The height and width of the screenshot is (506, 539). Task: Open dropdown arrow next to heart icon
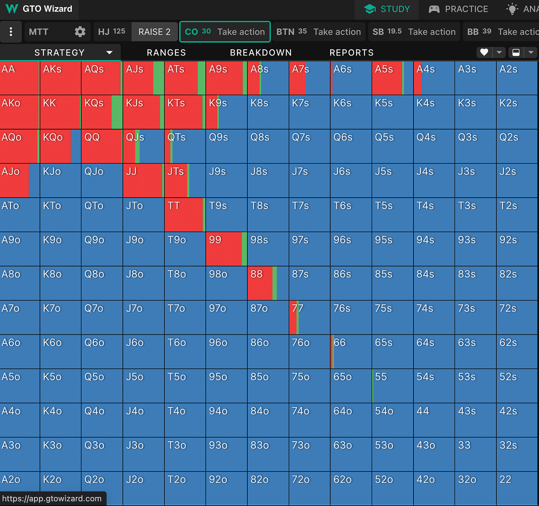pos(499,53)
